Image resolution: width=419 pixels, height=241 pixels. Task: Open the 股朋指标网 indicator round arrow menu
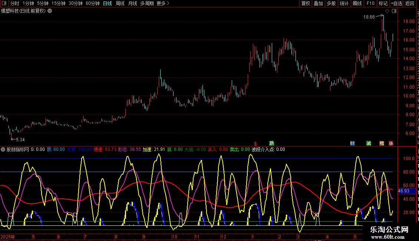3,150
